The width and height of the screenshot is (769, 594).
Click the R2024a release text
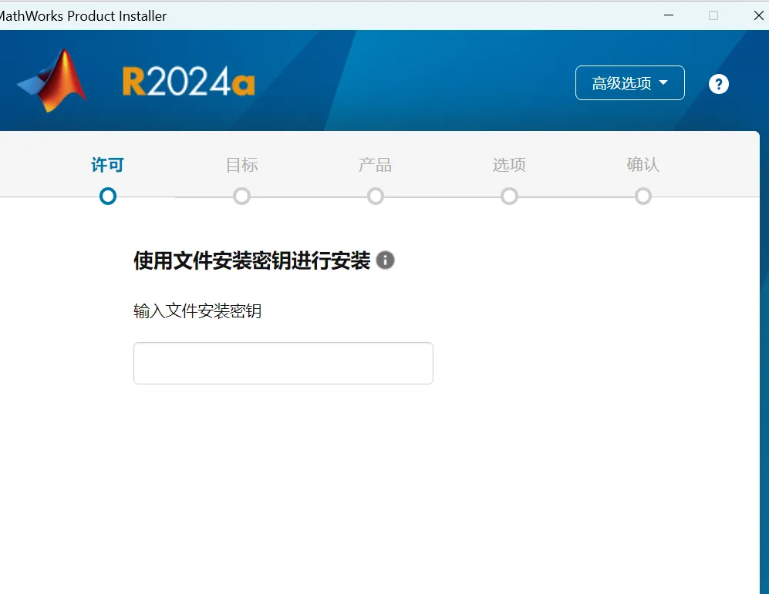189,82
